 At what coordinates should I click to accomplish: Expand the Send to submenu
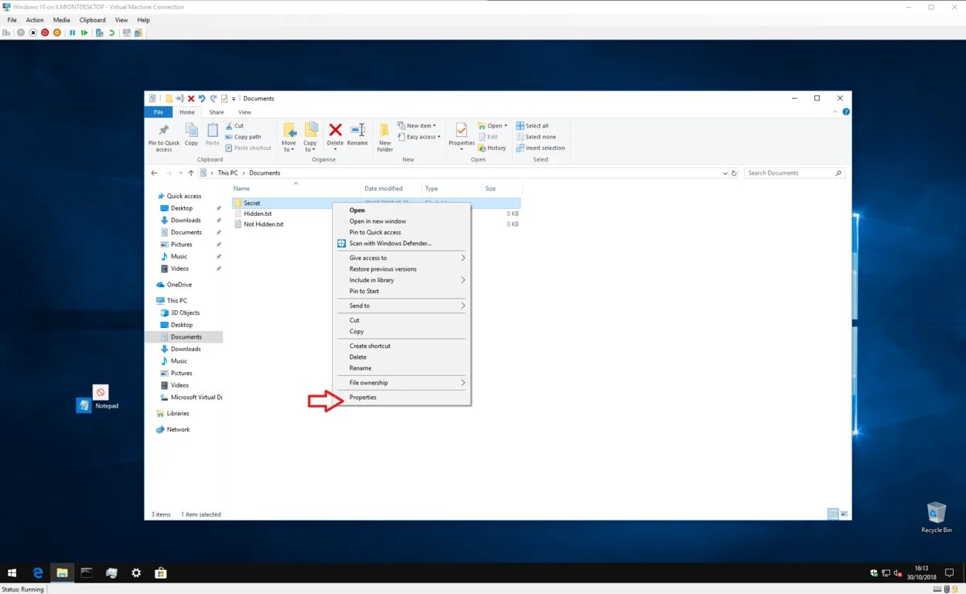[359, 305]
